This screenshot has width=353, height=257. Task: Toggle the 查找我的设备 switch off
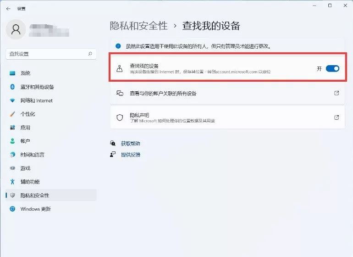(332, 68)
